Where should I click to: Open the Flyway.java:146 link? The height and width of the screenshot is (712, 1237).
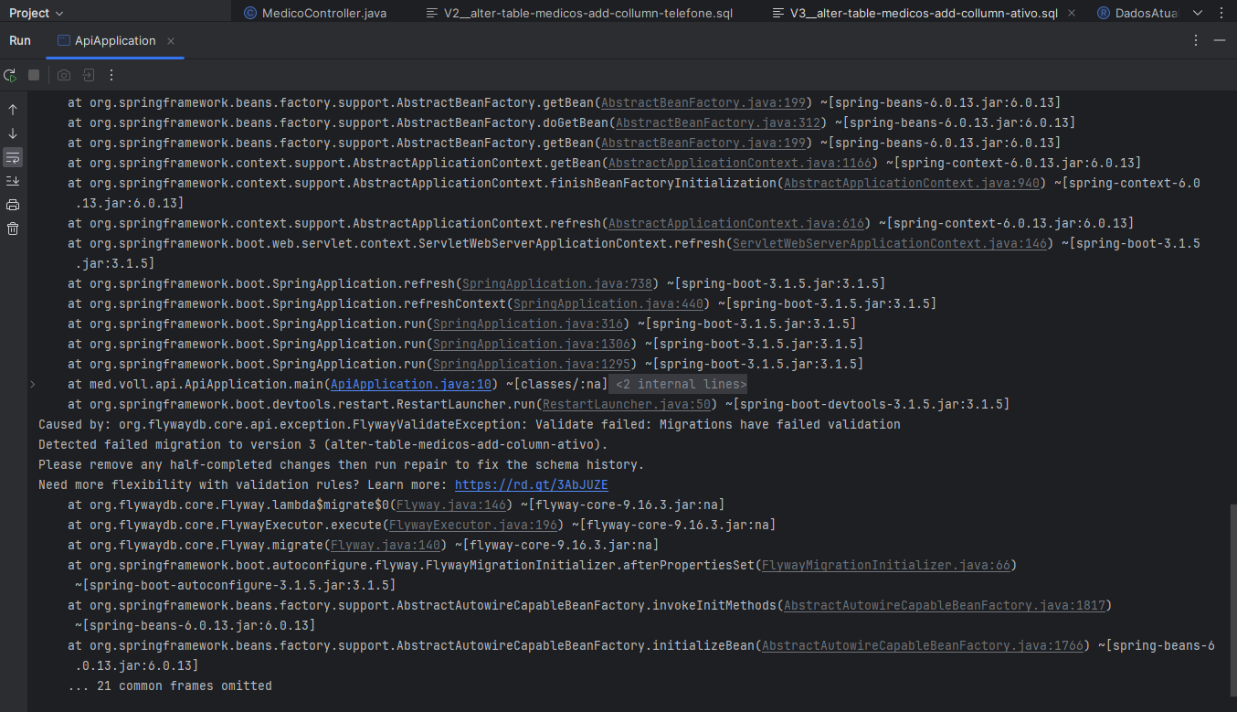[x=450, y=505]
